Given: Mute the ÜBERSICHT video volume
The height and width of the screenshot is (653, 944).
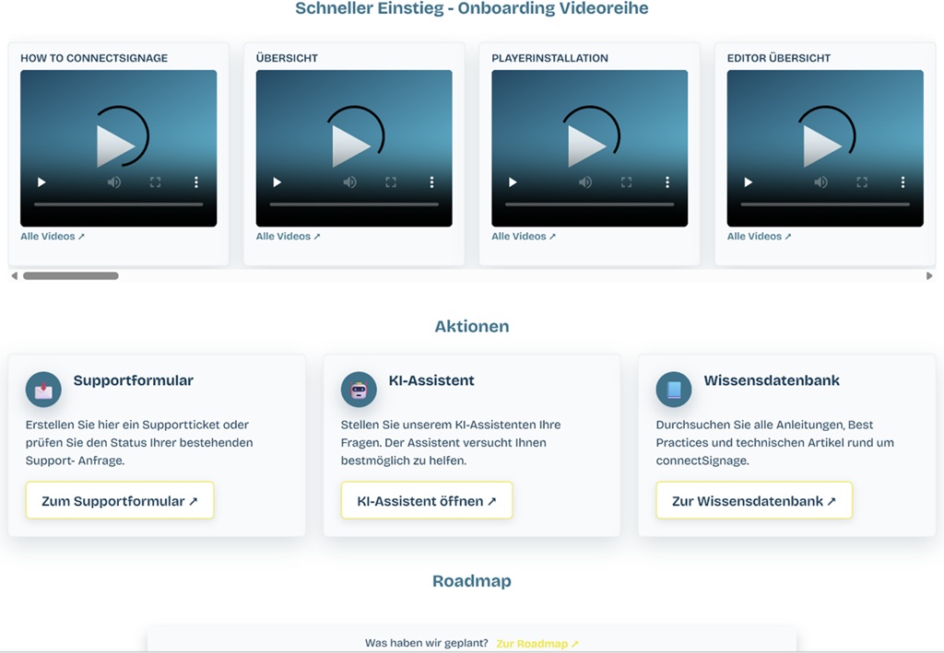Looking at the screenshot, I should coord(349,182).
